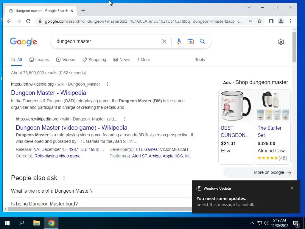Follow the Apple IIGS platform link
This screenshot has height=229, width=305.
click(173, 156)
